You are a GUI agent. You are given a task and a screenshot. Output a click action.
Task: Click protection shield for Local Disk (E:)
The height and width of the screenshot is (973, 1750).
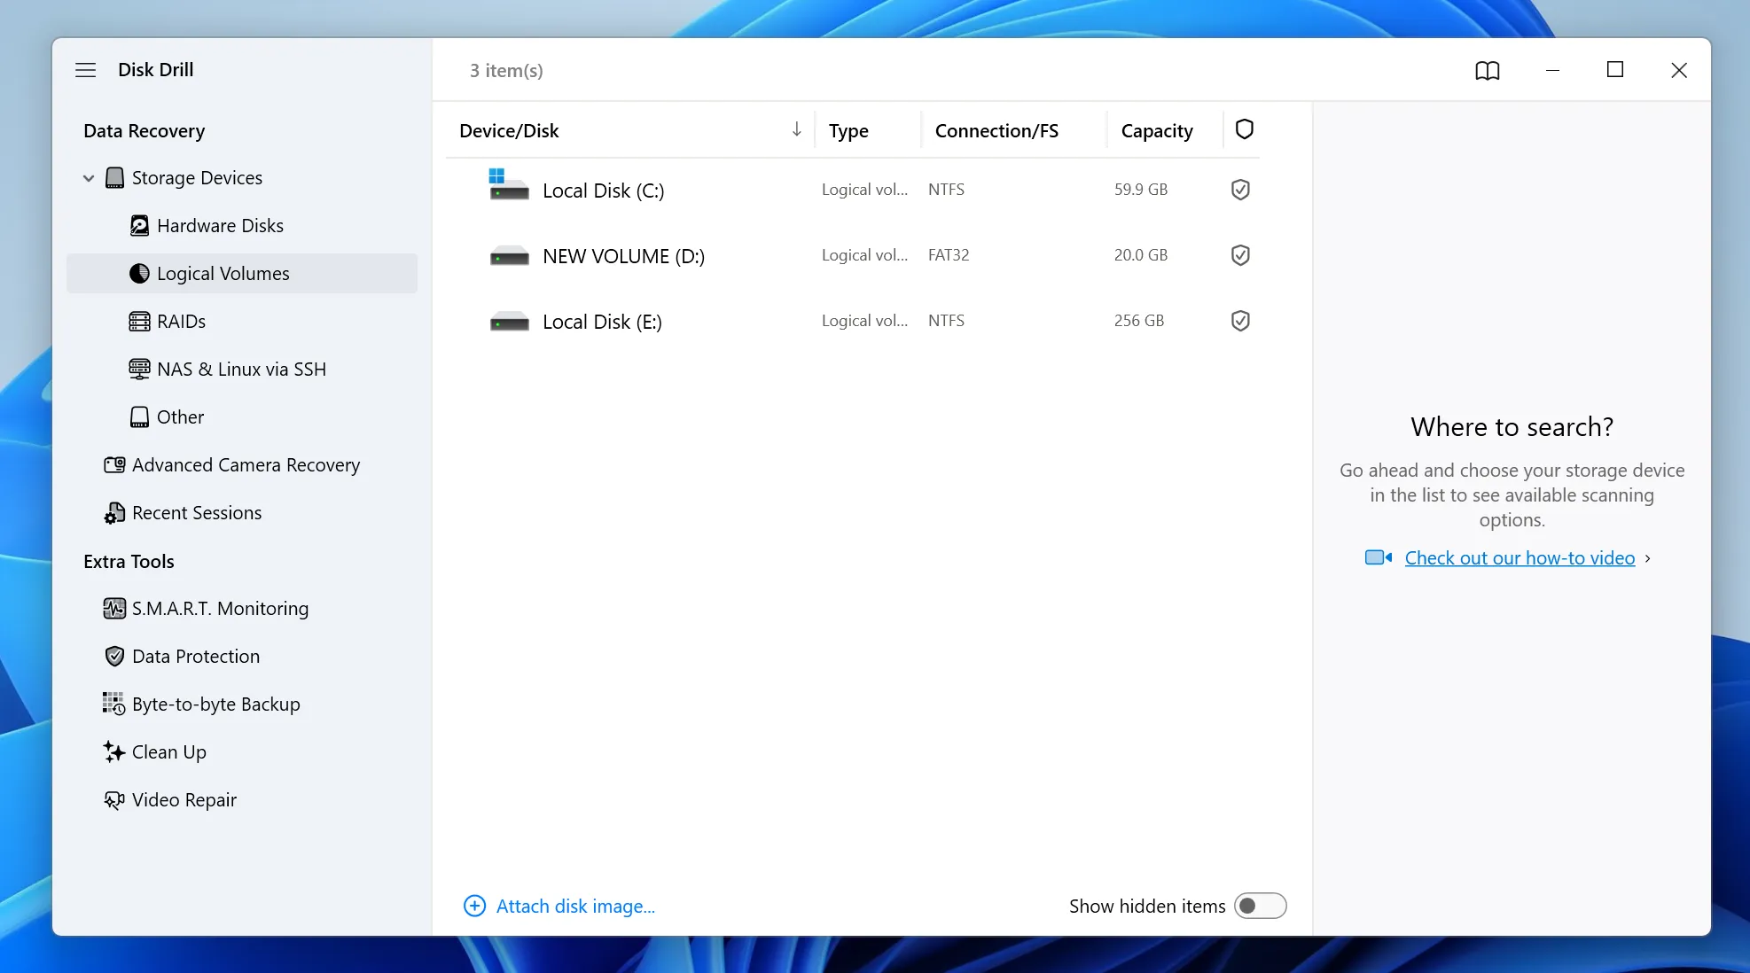point(1240,321)
